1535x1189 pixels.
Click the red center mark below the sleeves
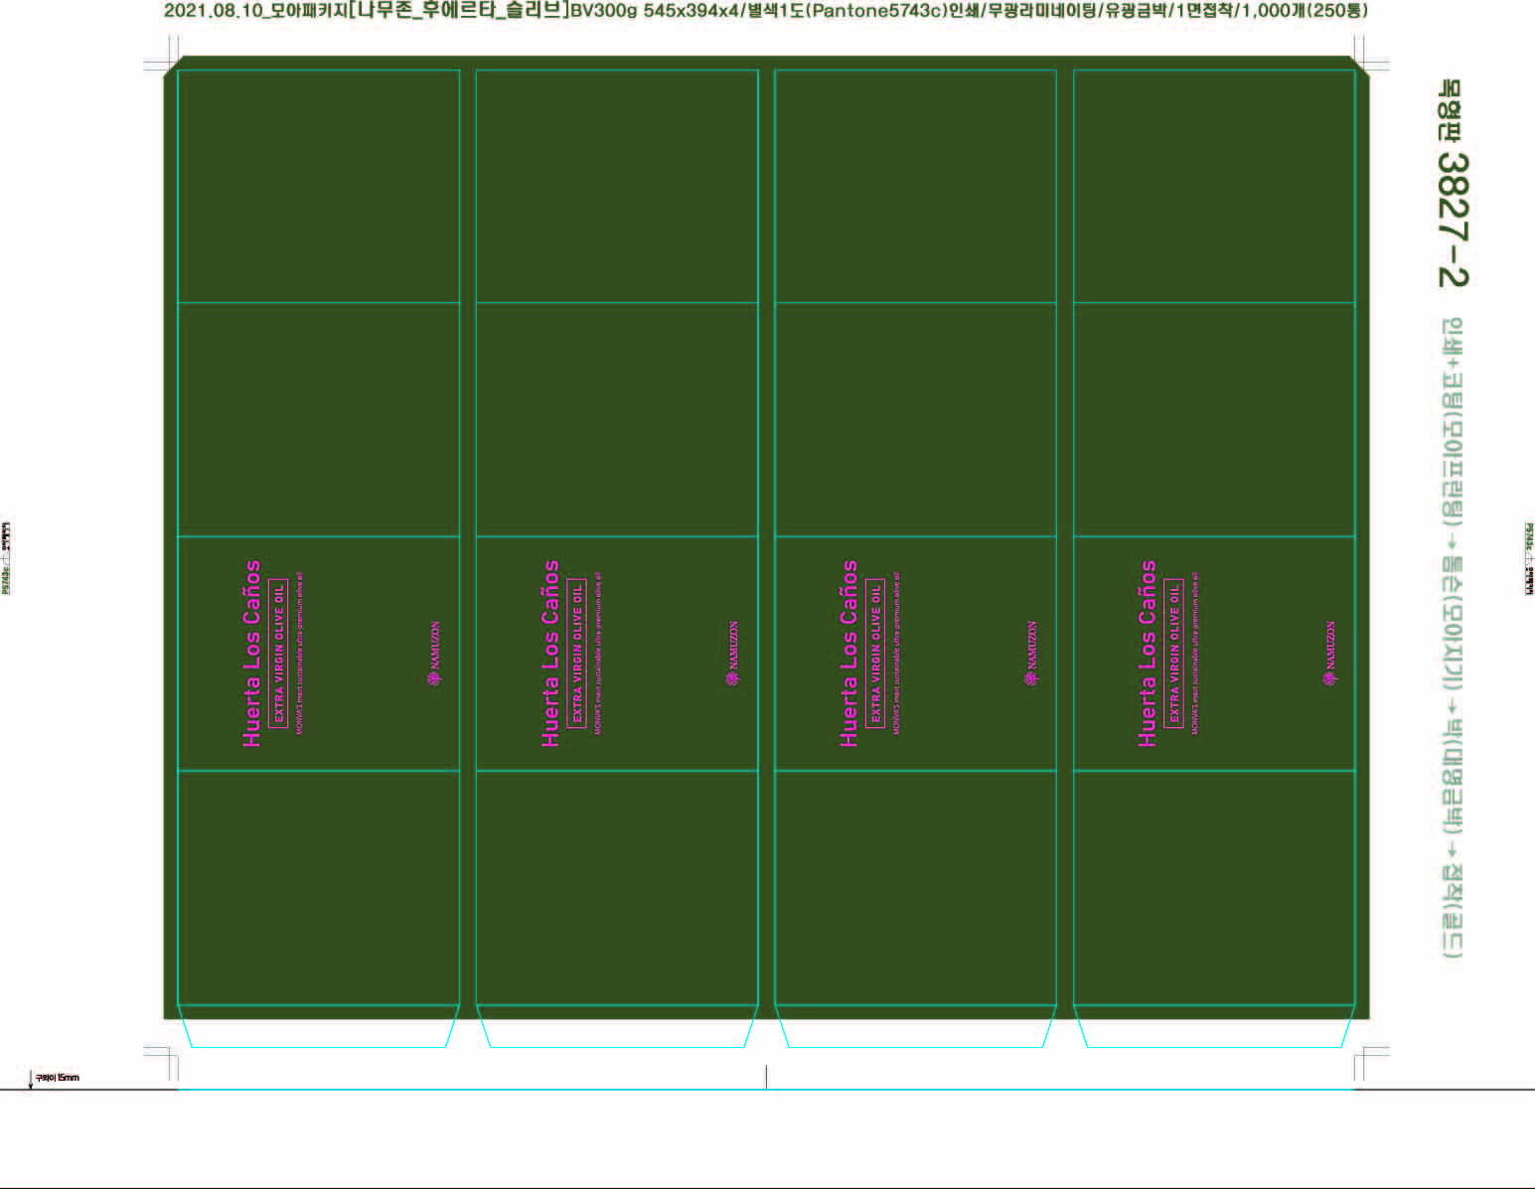(x=766, y=1076)
